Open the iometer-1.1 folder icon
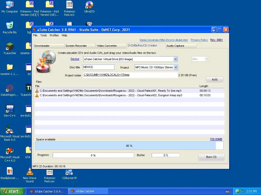Viewport: 261px width, 195px height. click(x=10, y=69)
